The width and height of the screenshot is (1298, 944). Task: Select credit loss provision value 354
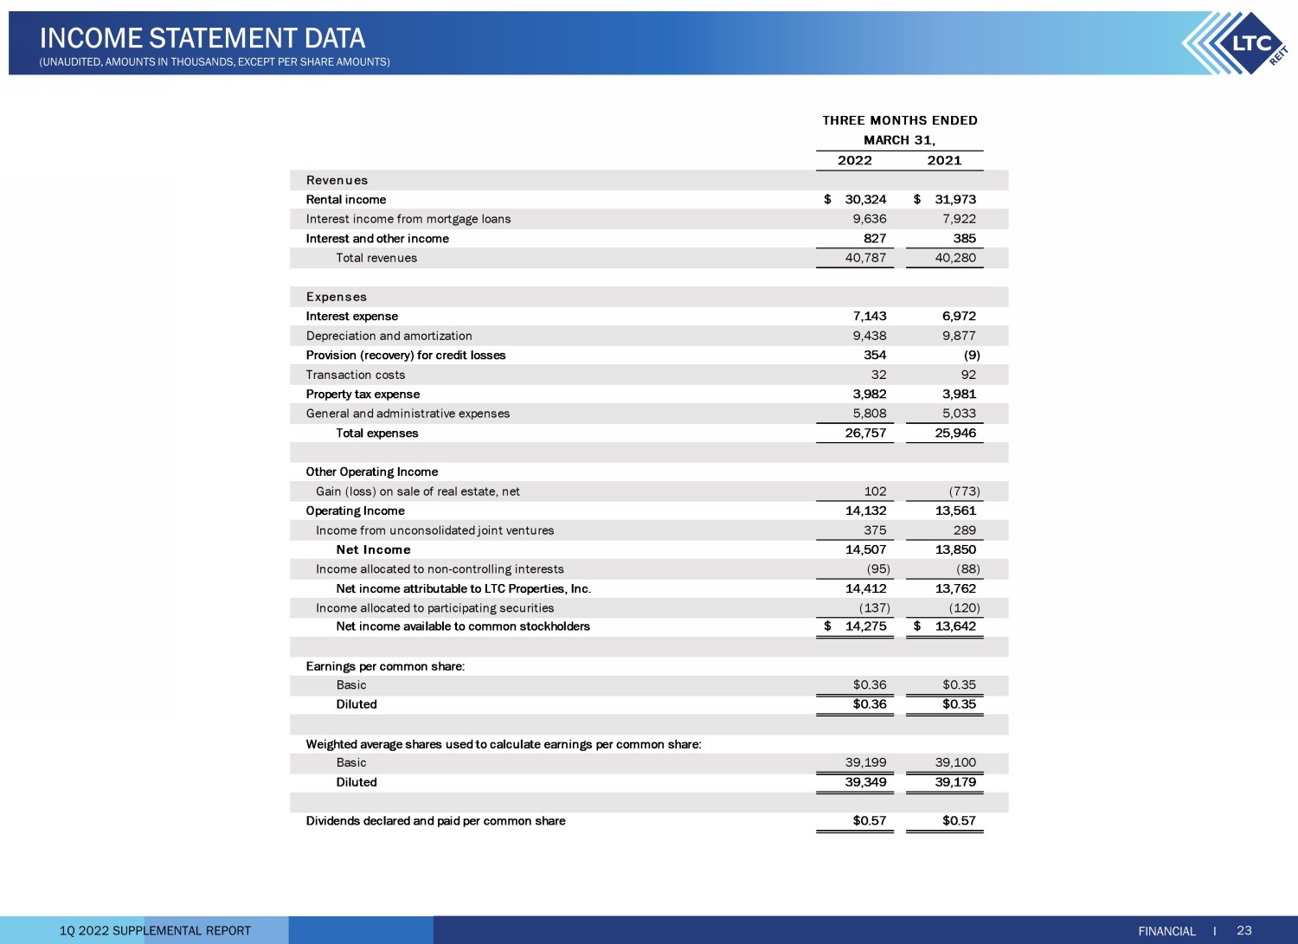[875, 356]
